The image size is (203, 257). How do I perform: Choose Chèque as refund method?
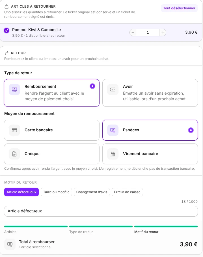(52, 154)
